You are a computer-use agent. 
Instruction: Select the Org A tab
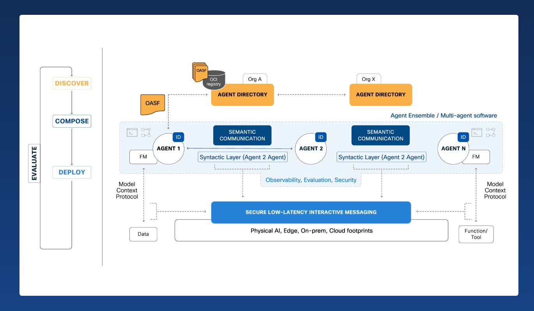[x=255, y=79]
